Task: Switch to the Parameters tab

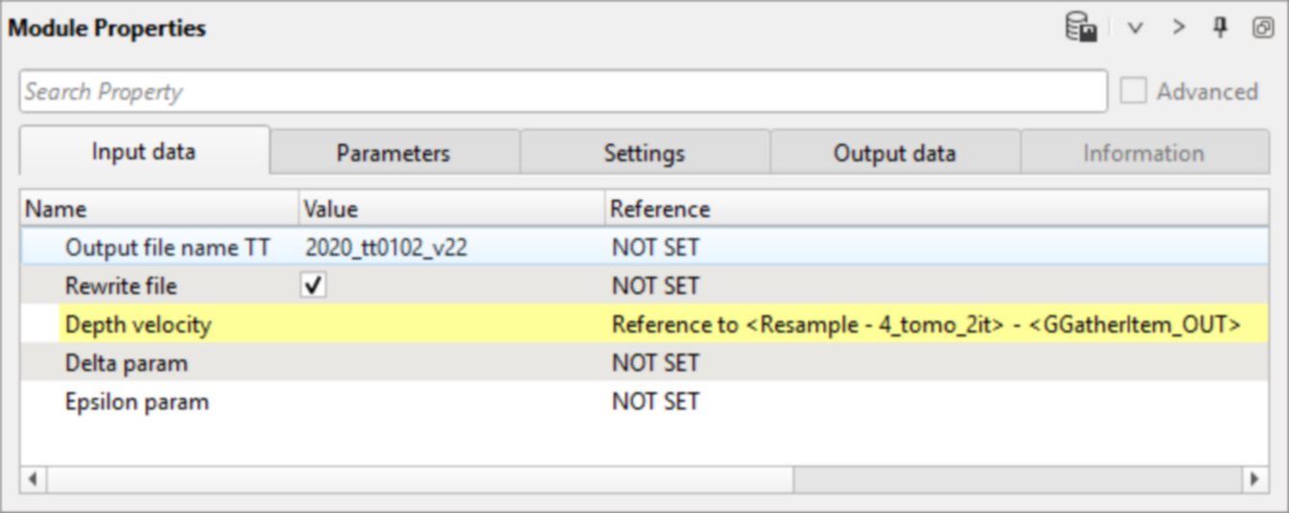Action: pos(393,153)
